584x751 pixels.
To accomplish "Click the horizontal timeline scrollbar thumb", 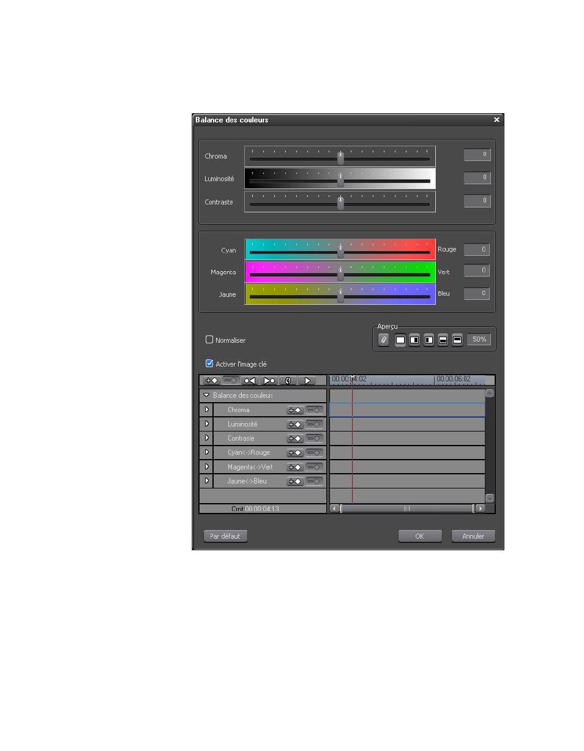I will point(407,509).
